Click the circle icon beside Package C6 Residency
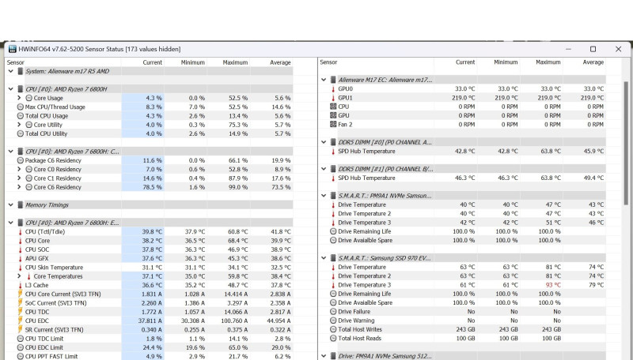 [x=21, y=160]
